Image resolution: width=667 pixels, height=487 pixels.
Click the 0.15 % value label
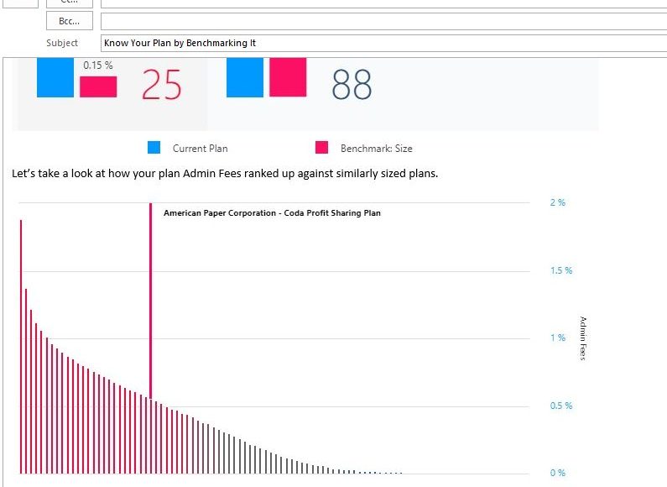pyautogui.click(x=98, y=65)
